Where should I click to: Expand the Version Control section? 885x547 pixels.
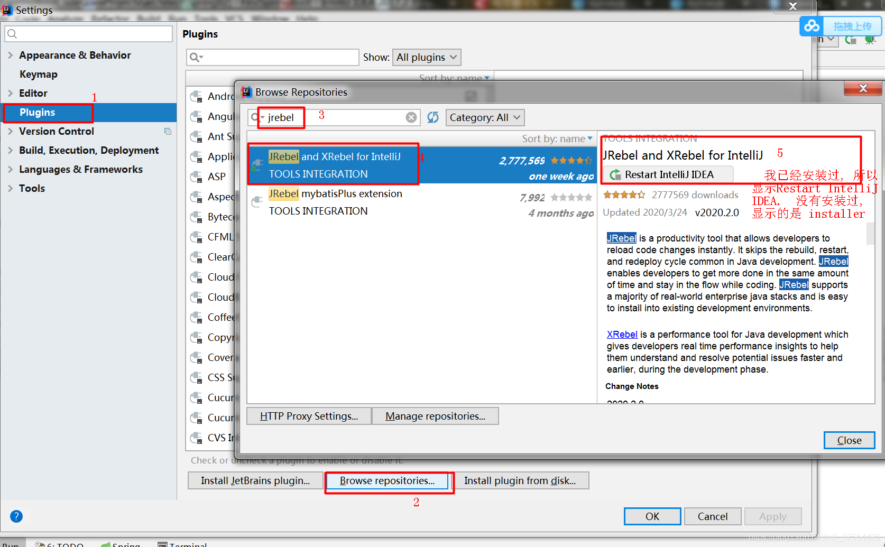pyautogui.click(x=11, y=131)
